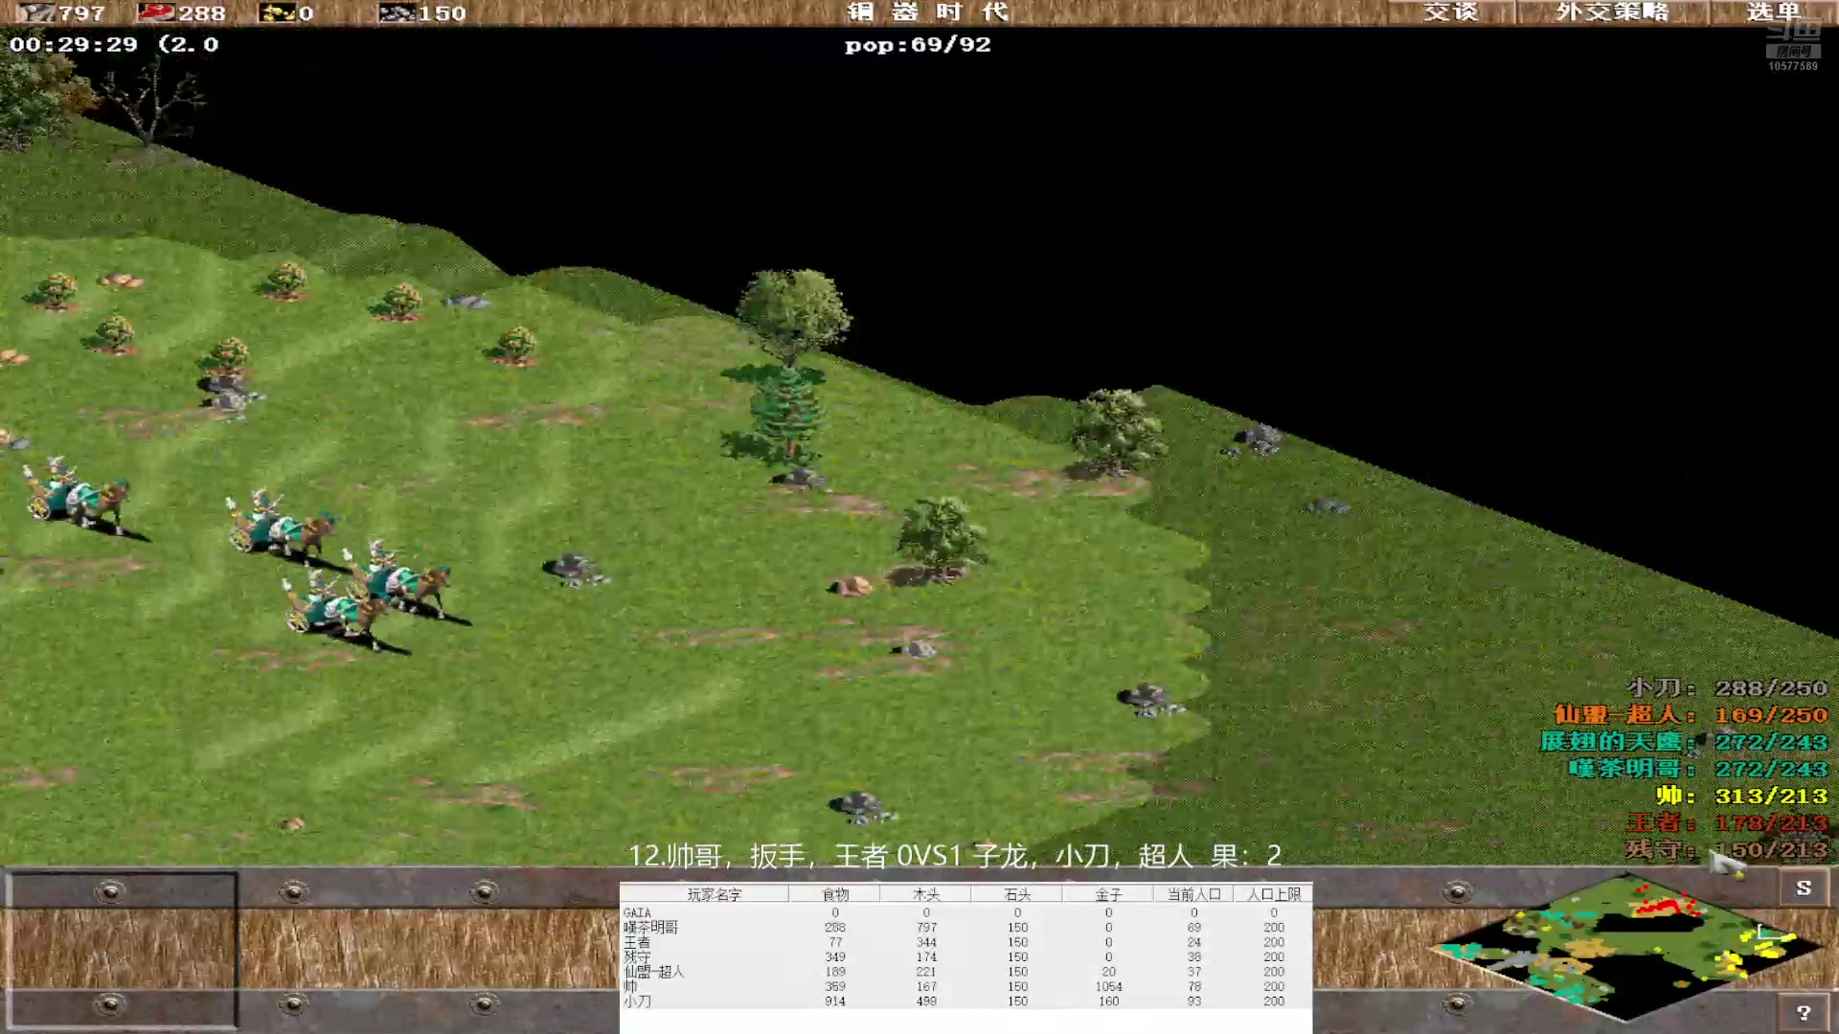The height and width of the screenshot is (1034, 1839).
Task: Click the white view rectangle on the minimap
Action: tap(1773, 932)
